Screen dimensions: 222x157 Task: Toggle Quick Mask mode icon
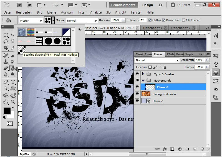click(x=10, y=124)
